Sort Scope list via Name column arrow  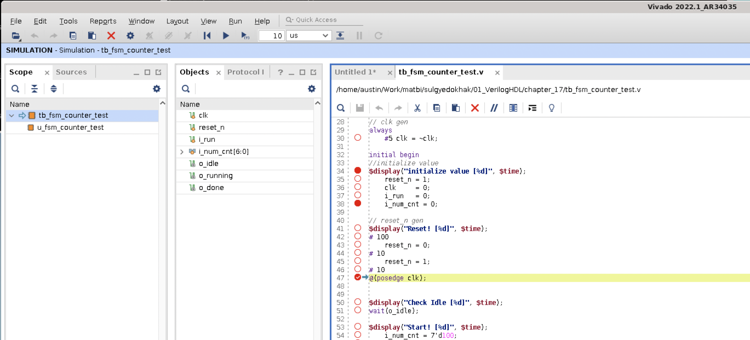(x=163, y=103)
